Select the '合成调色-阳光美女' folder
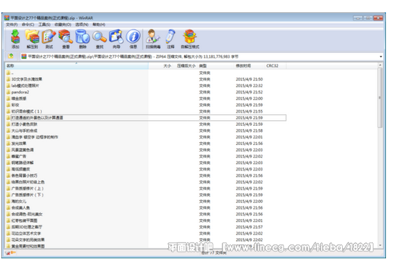This screenshot has height=259, width=397. (146, 214)
